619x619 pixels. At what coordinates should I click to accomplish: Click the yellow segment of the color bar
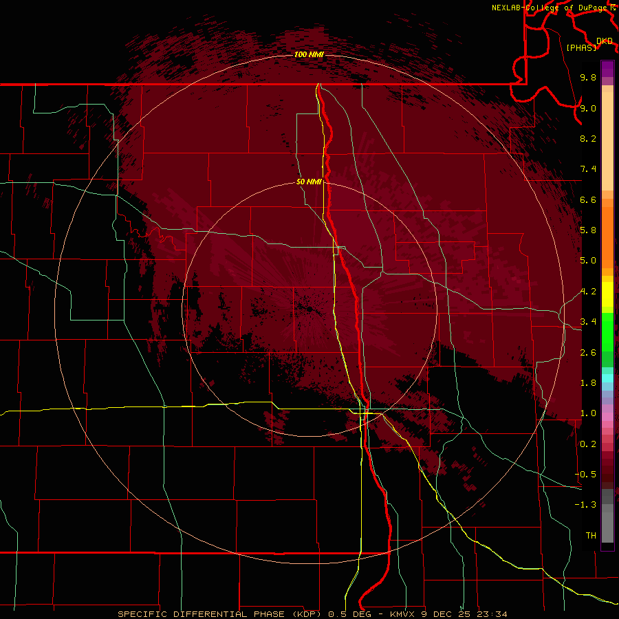tap(607, 294)
